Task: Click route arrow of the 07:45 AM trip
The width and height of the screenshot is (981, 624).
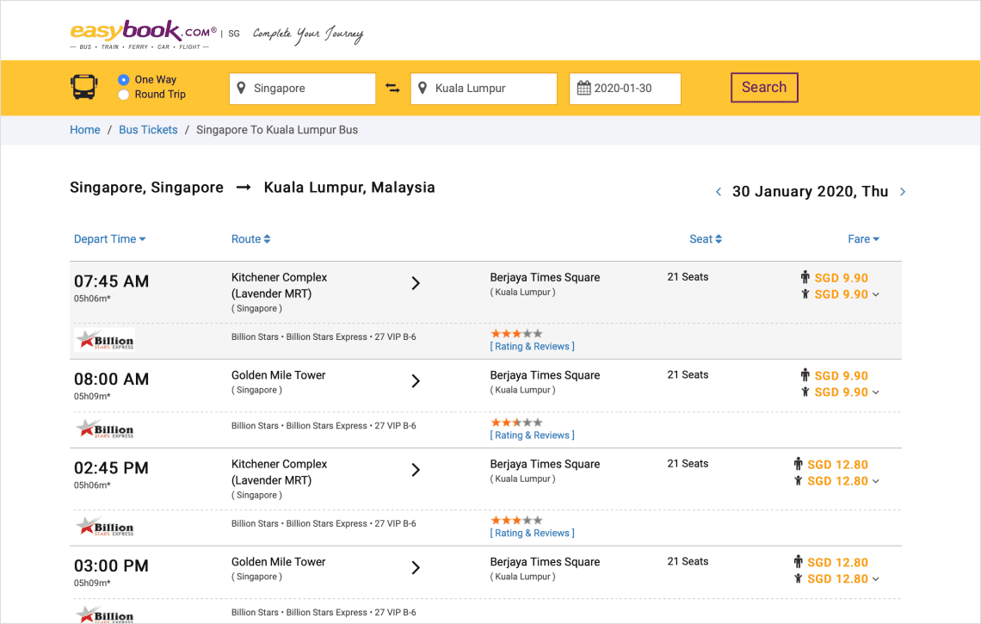Action: click(x=416, y=283)
